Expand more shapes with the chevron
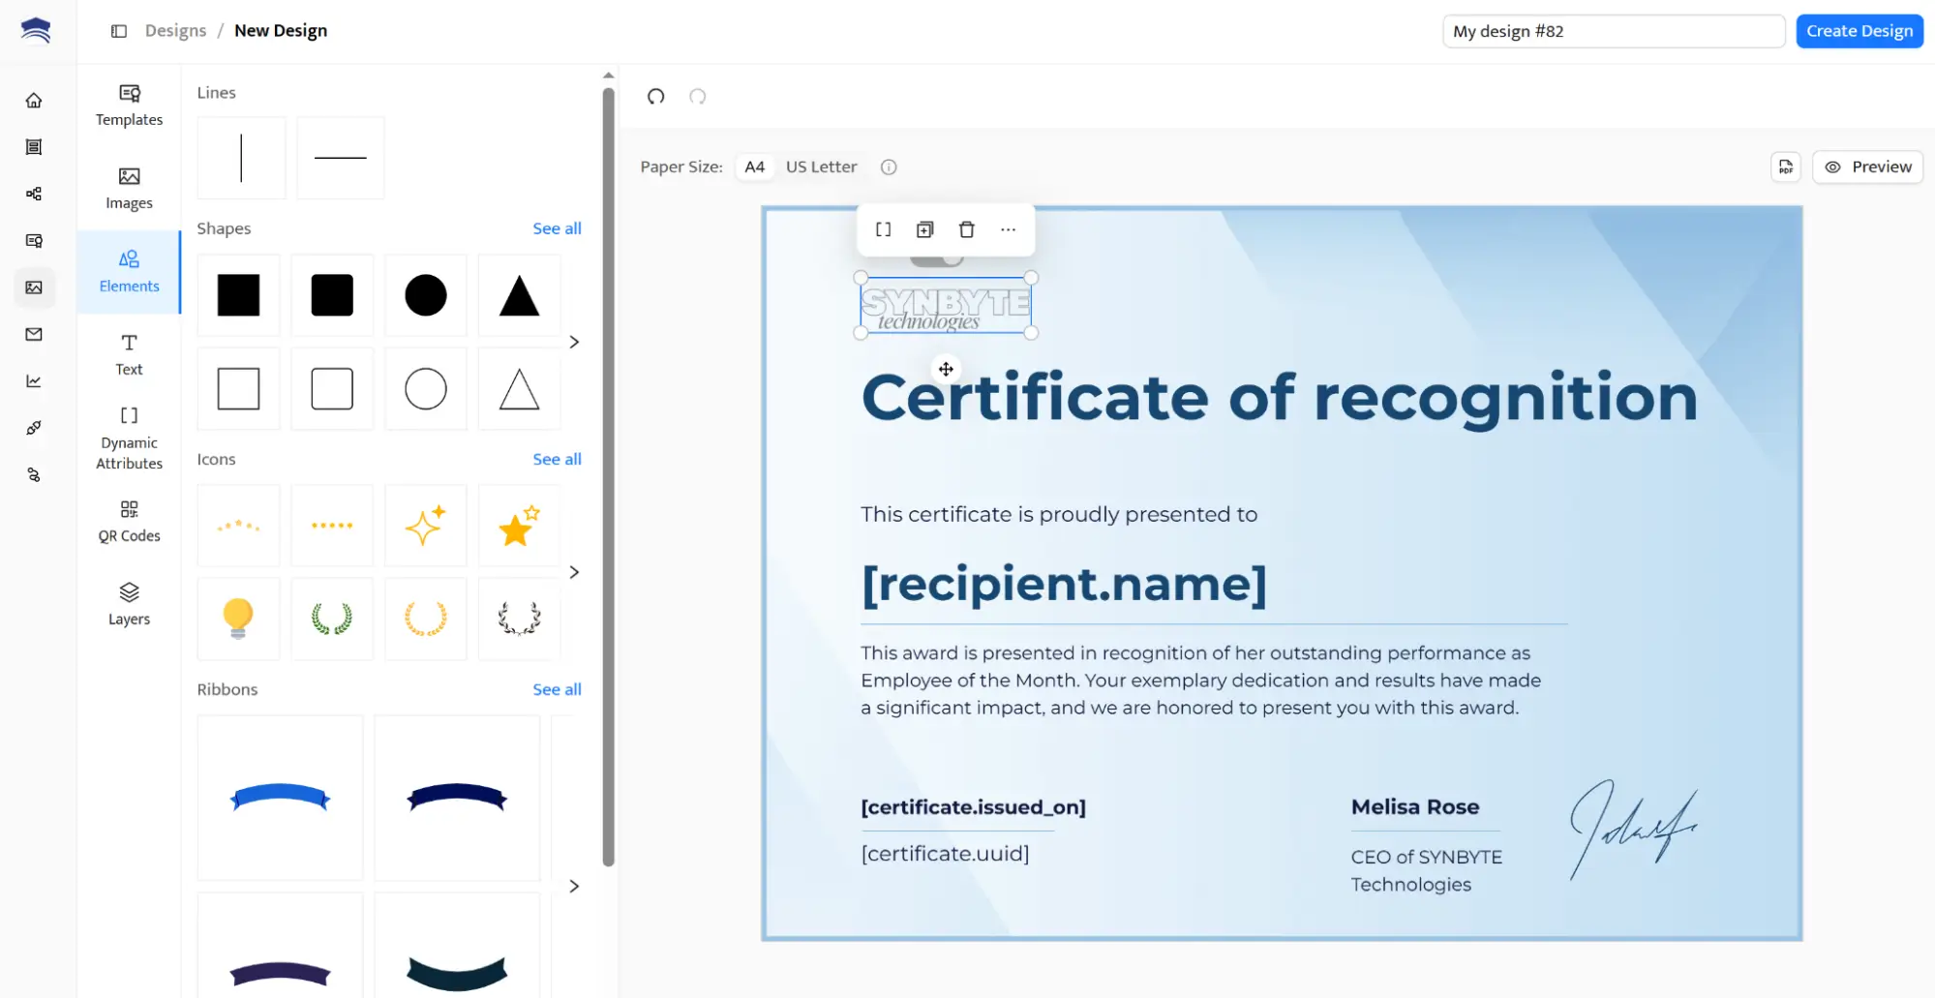The image size is (1935, 998). (573, 342)
